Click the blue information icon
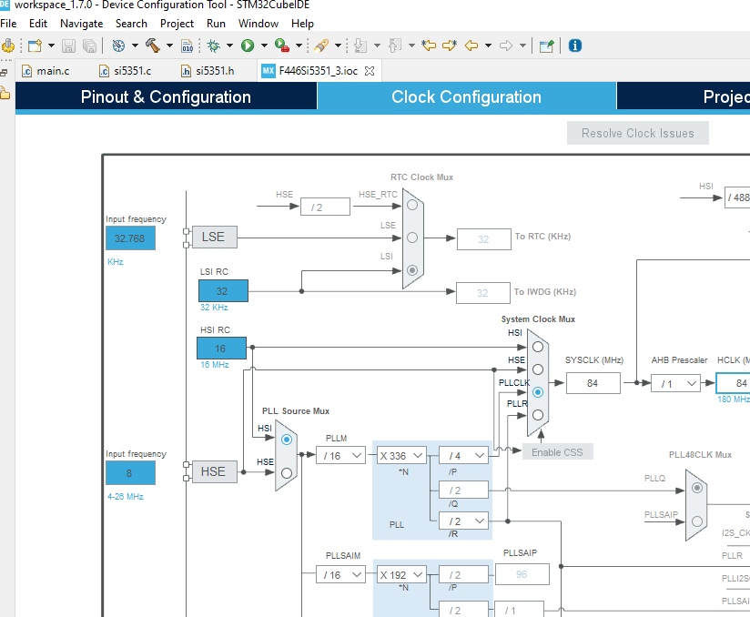The height and width of the screenshot is (617, 750). tap(575, 46)
